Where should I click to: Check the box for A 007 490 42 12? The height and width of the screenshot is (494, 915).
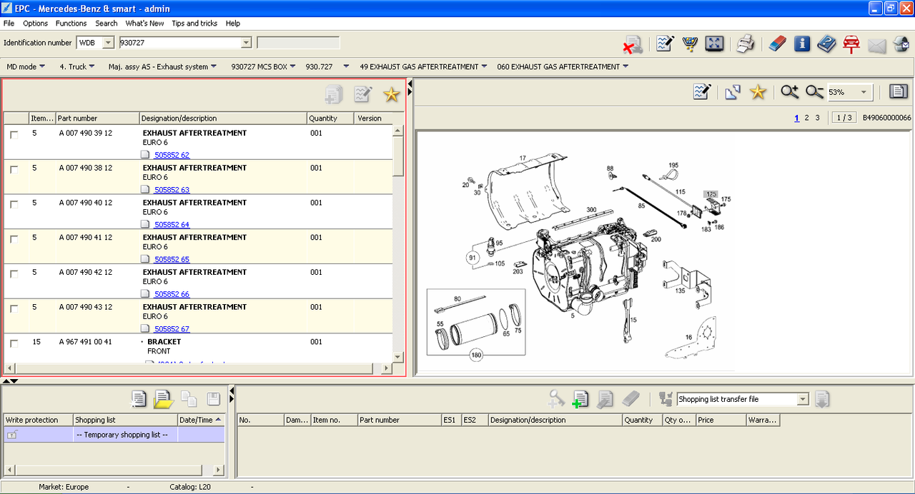(x=14, y=274)
